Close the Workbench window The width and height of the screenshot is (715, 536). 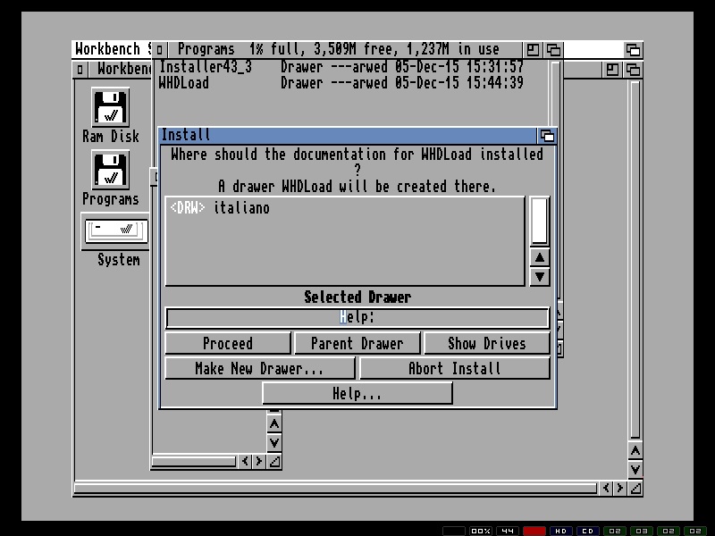pos(80,70)
